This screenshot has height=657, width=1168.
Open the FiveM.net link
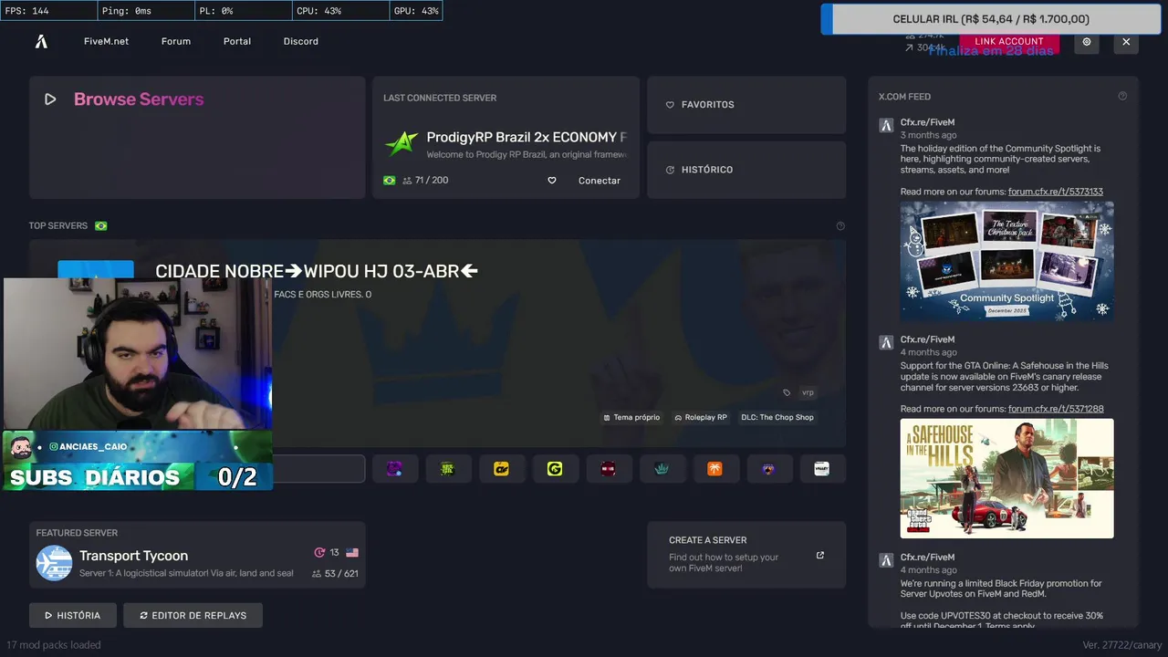[x=106, y=41]
